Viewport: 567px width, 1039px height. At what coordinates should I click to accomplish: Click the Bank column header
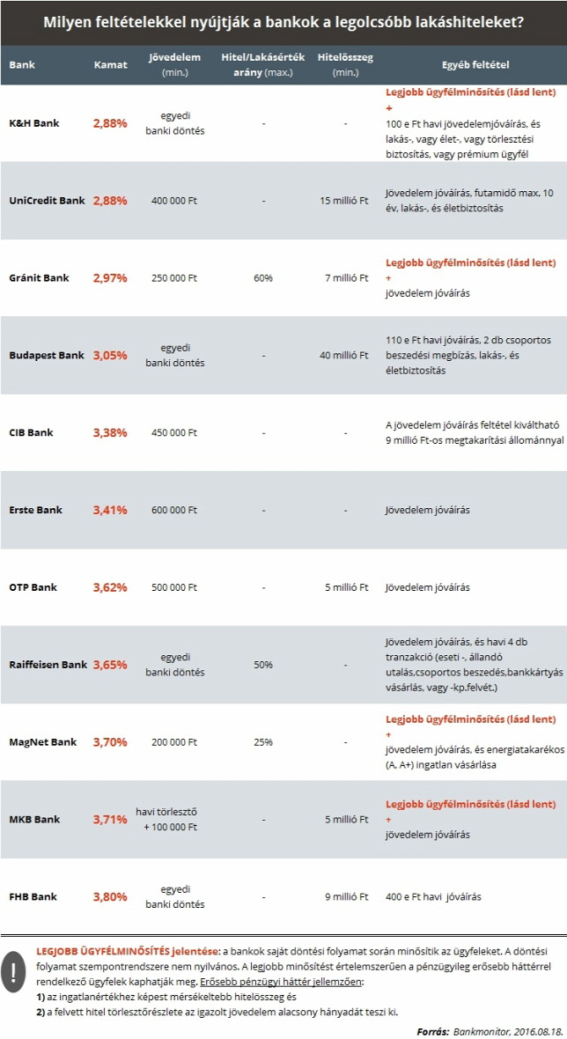pyautogui.click(x=22, y=65)
